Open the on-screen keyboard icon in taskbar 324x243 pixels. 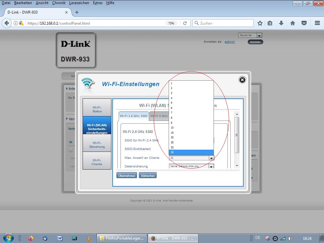pos(74,238)
